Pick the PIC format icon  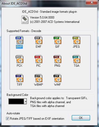click(x=38, y=59)
